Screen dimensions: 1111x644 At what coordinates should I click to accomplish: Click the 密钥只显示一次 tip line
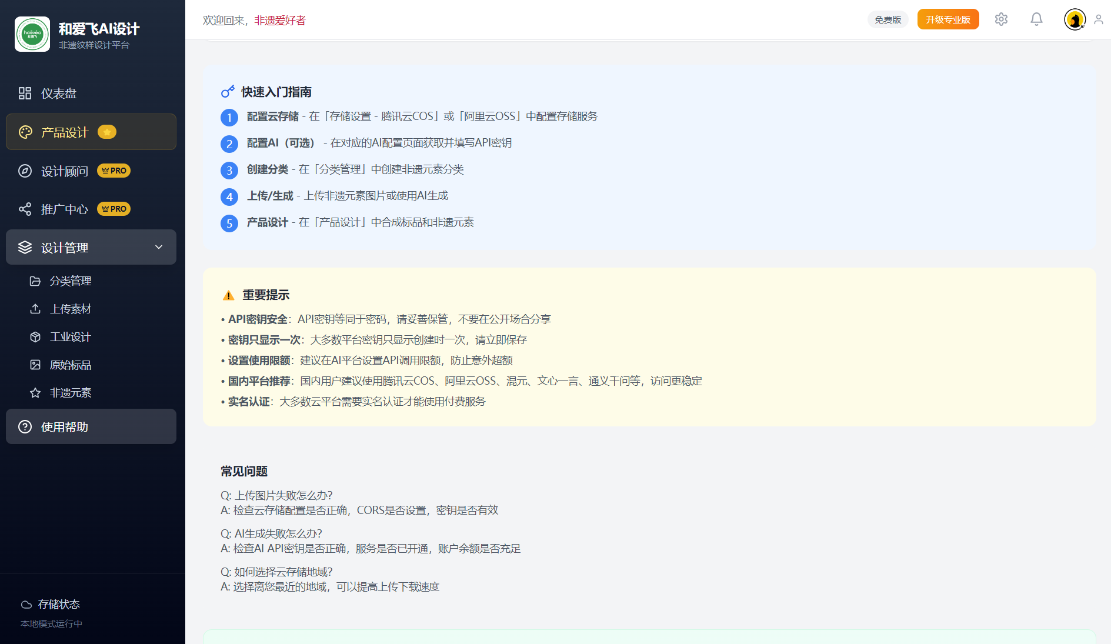pyautogui.click(x=374, y=340)
